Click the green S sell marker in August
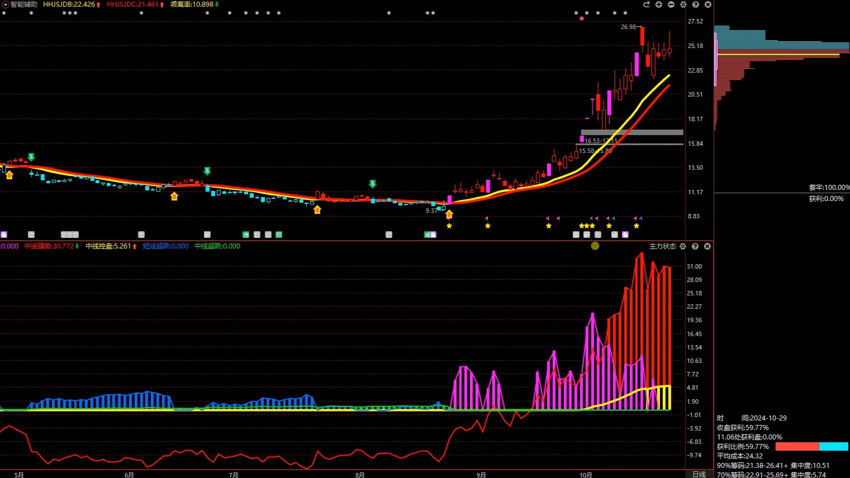This screenshot has height=478, width=850. (x=373, y=184)
